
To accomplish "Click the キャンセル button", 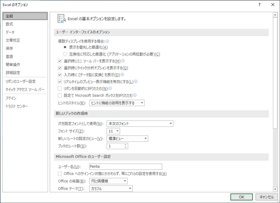I will pos(266,197).
